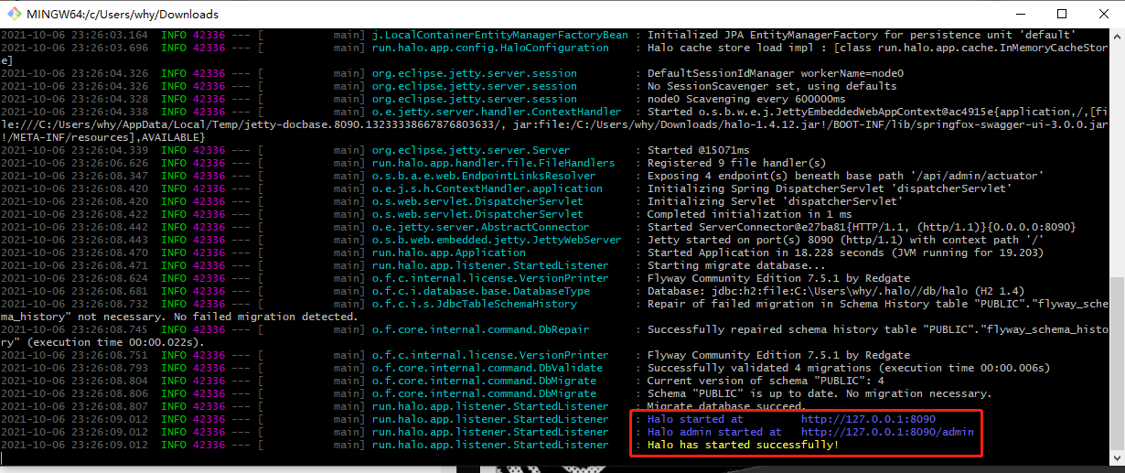This screenshot has height=473, width=1125.
Task: Click 'Initializing Spring DispatcherServlet' message
Action: coord(829,188)
